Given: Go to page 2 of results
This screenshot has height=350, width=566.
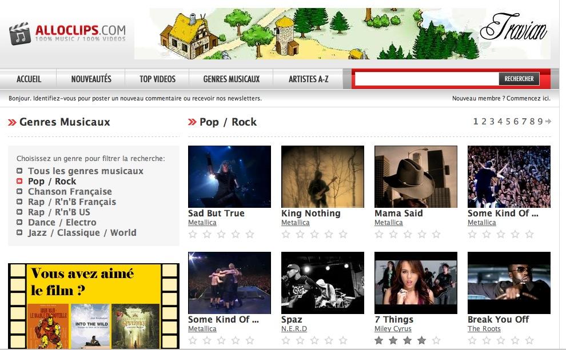Looking at the screenshot, I should click(484, 122).
